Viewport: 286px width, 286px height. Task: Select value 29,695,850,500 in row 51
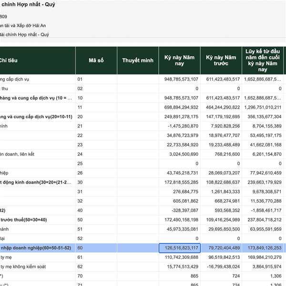click(x=224, y=229)
